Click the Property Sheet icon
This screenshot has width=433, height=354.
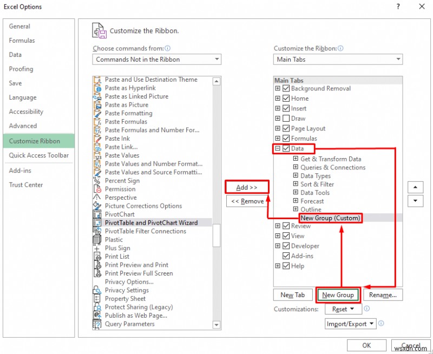click(97, 299)
